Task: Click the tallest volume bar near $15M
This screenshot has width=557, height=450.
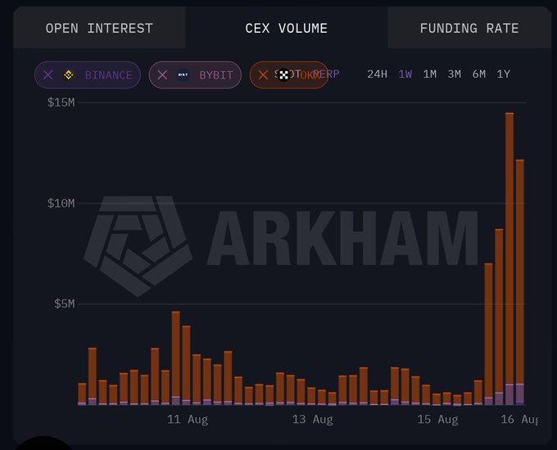Action: pos(509,259)
